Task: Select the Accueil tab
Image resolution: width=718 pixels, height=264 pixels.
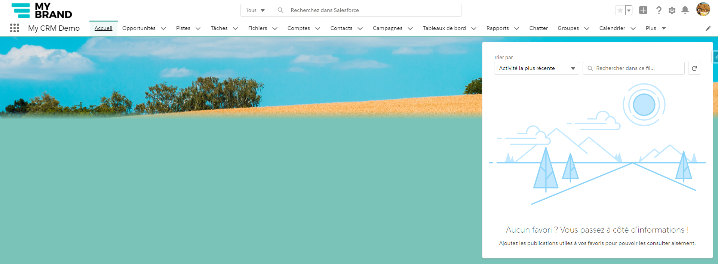Action: click(x=103, y=28)
